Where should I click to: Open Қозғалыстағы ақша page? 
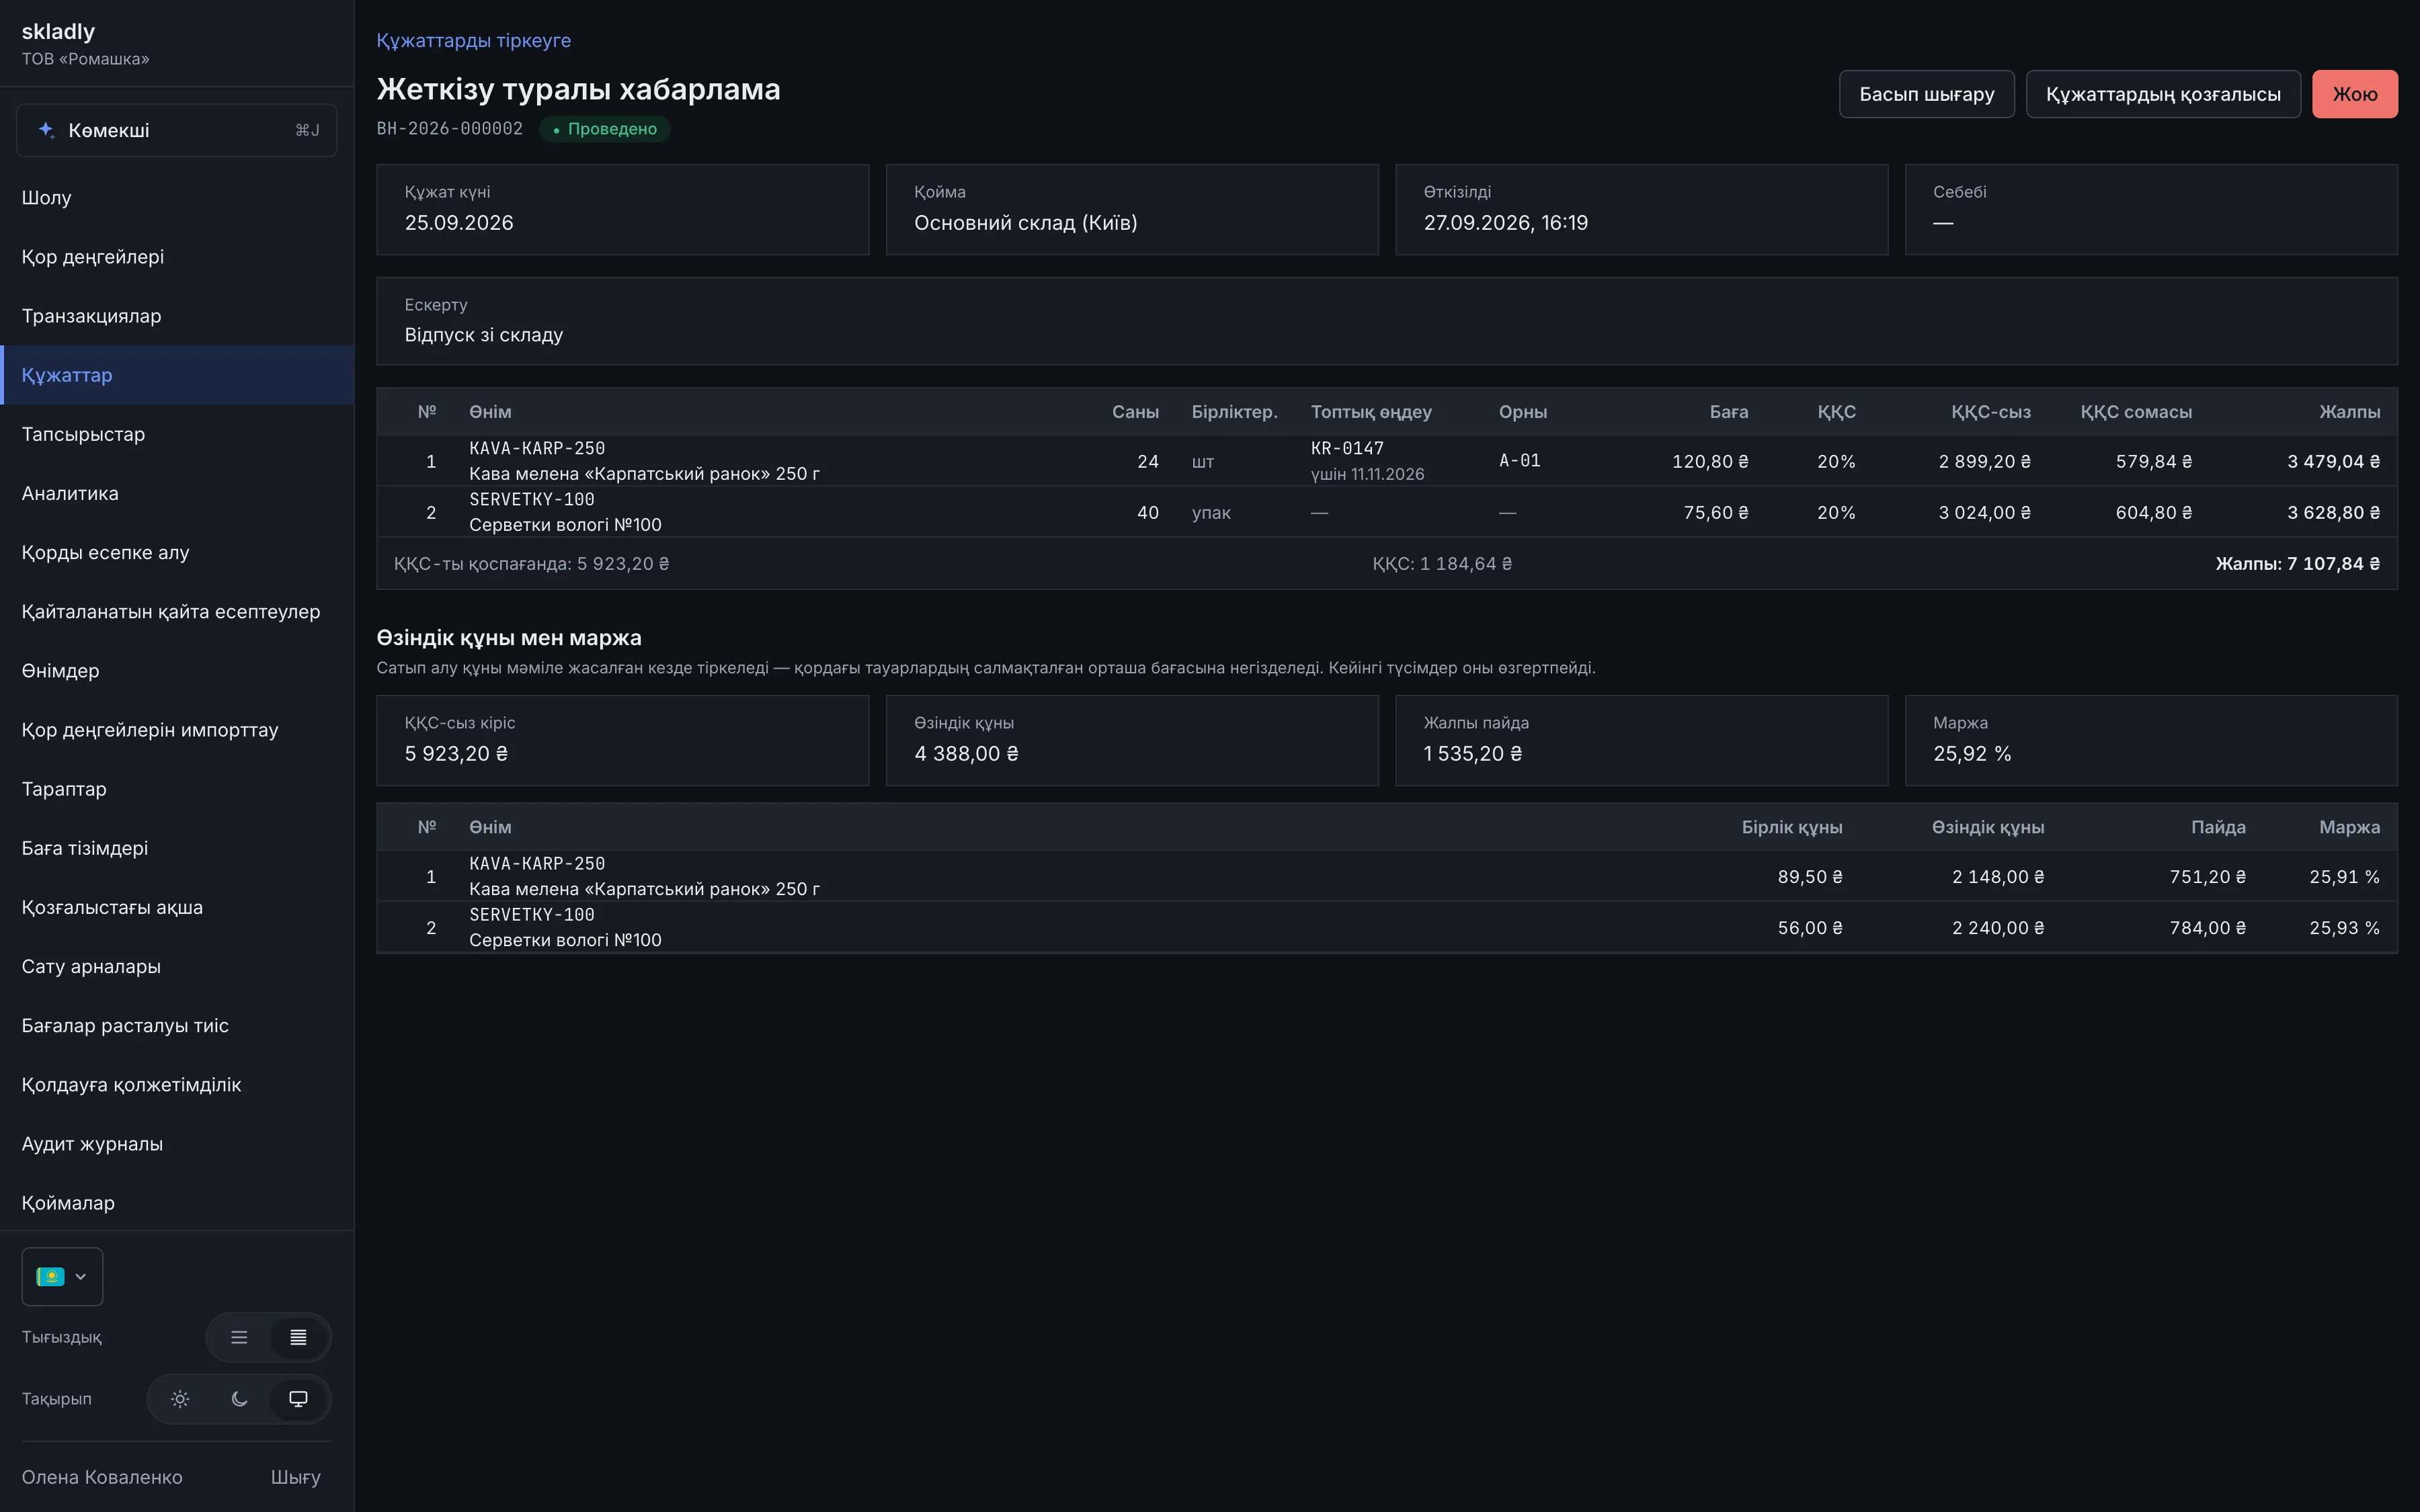[177, 907]
